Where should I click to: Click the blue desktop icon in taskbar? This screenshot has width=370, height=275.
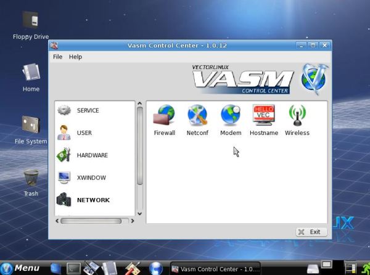pyautogui.click(x=56, y=269)
